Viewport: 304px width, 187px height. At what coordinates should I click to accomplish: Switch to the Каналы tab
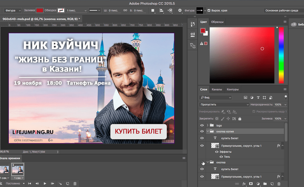pyautogui.click(x=217, y=89)
